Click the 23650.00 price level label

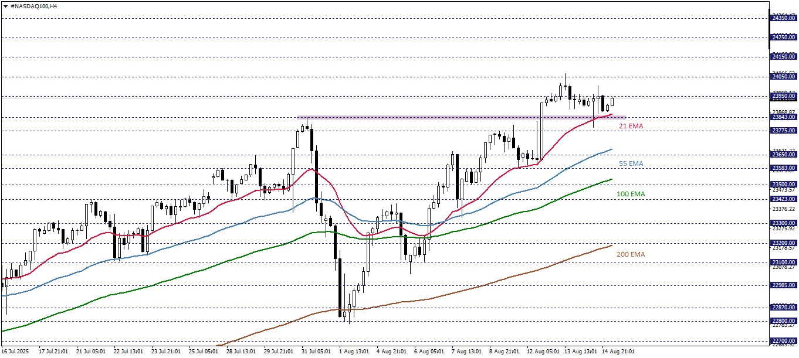tap(783, 155)
